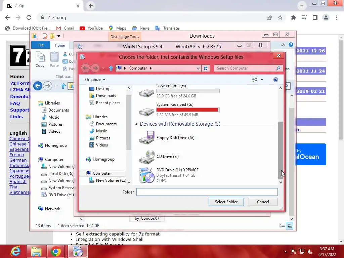Image resolution: width=344 pixels, height=258 pixels.
Task: Open Chrome from taskbar
Action: pos(55,251)
